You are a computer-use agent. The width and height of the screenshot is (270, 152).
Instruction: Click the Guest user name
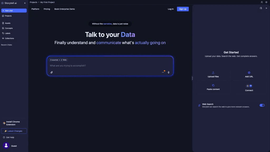(14, 146)
